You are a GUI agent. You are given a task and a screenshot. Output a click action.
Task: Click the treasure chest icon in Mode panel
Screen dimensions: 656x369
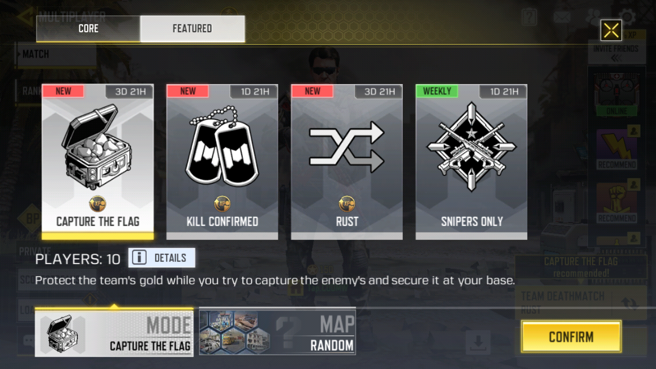pos(63,333)
